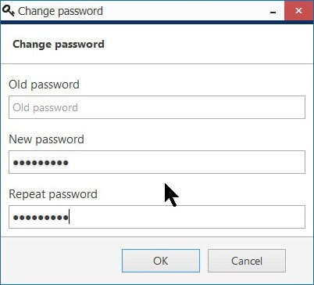Image resolution: width=314 pixels, height=285 pixels.
Task: Focus the Old password input field
Action: pyautogui.click(x=157, y=107)
